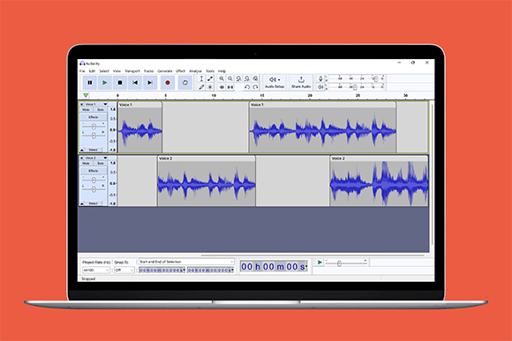Open the Audio Setup dropdown
Viewport: 512px width, 341px height.
(x=275, y=83)
